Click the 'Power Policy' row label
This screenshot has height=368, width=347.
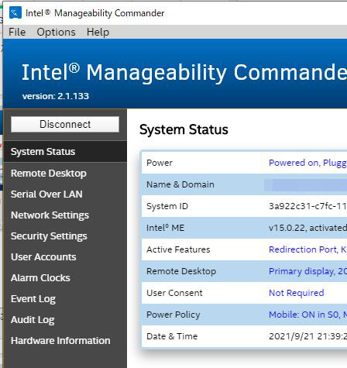(x=173, y=315)
